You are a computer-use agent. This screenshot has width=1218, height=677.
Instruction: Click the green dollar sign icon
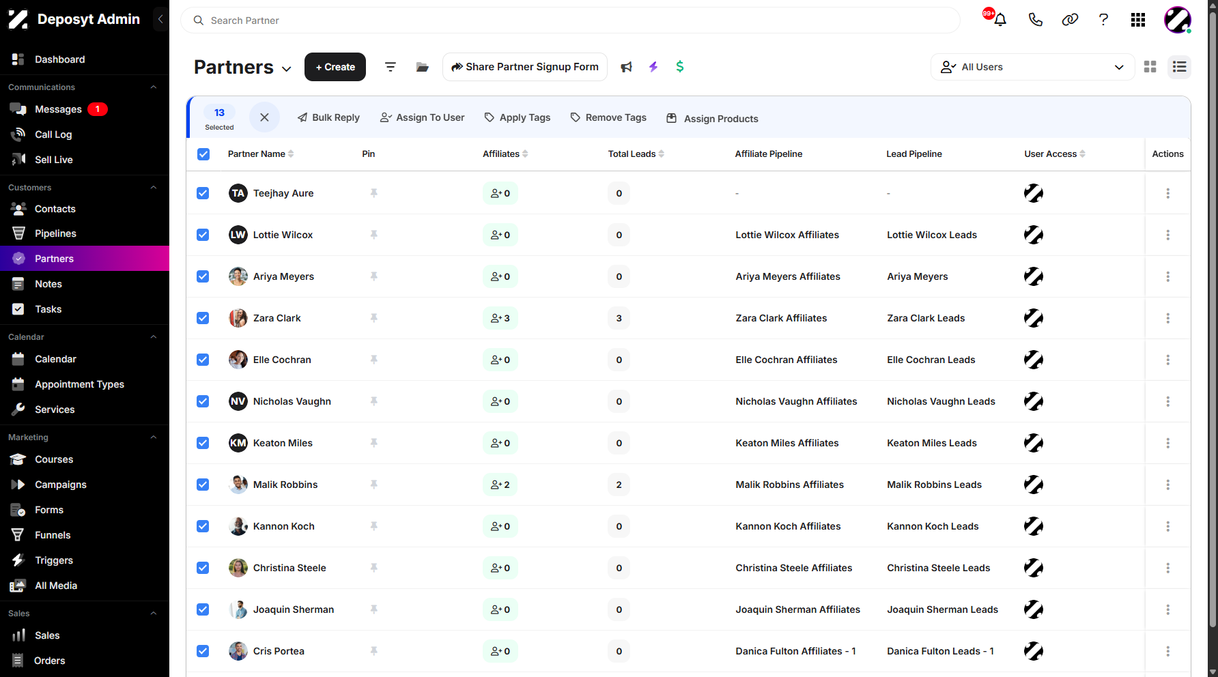click(680, 67)
